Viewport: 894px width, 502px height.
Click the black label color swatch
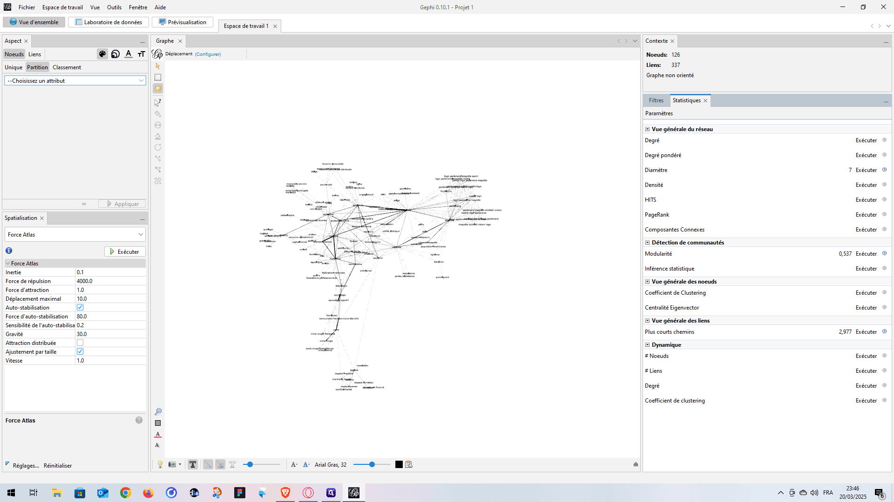click(x=399, y=464)
